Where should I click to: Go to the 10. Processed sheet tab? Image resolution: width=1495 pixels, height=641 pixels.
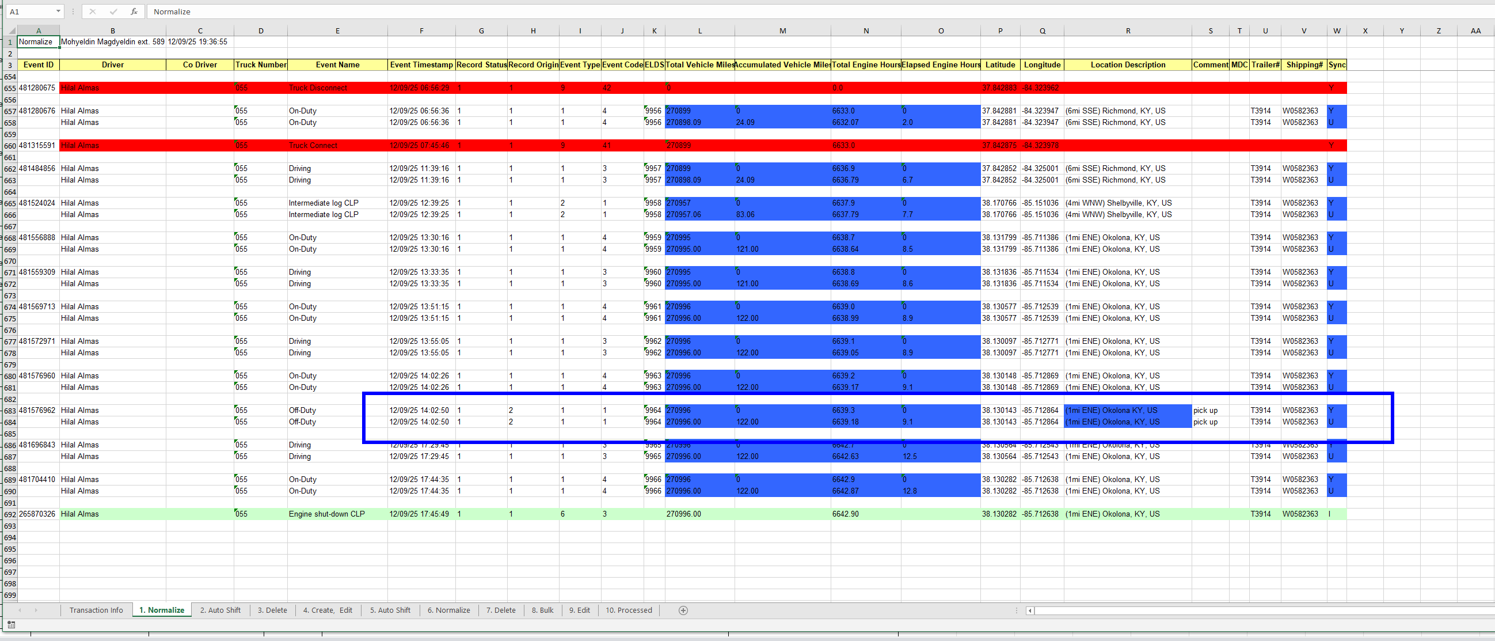(629, 610)
